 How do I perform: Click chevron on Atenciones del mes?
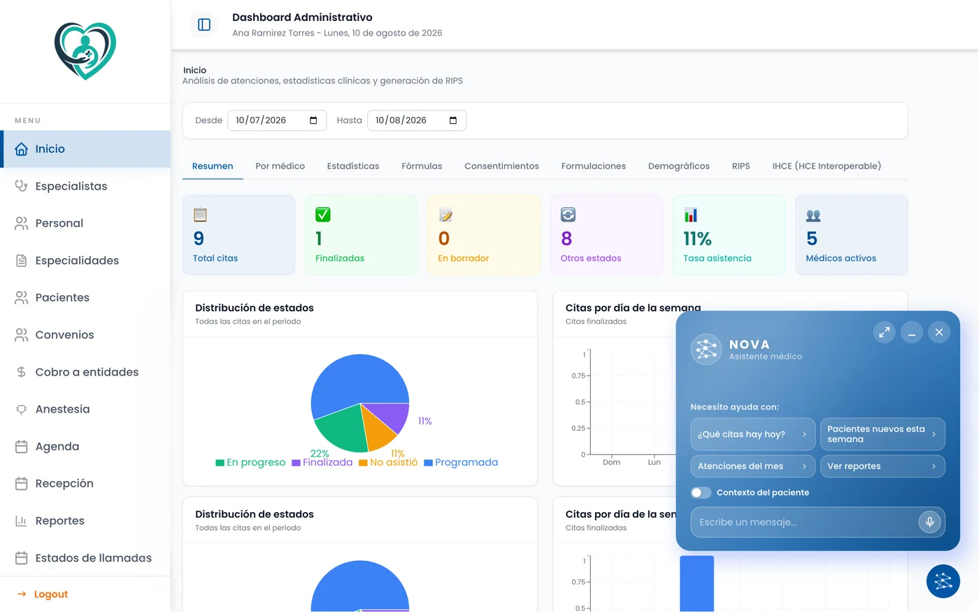point(804,467)
